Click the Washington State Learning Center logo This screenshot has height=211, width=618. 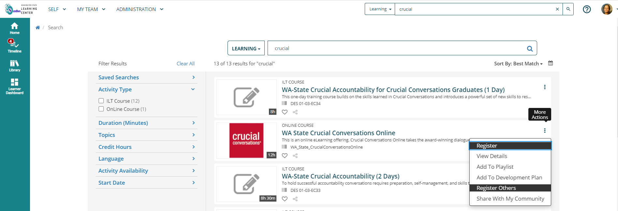[x=21, y=9]
